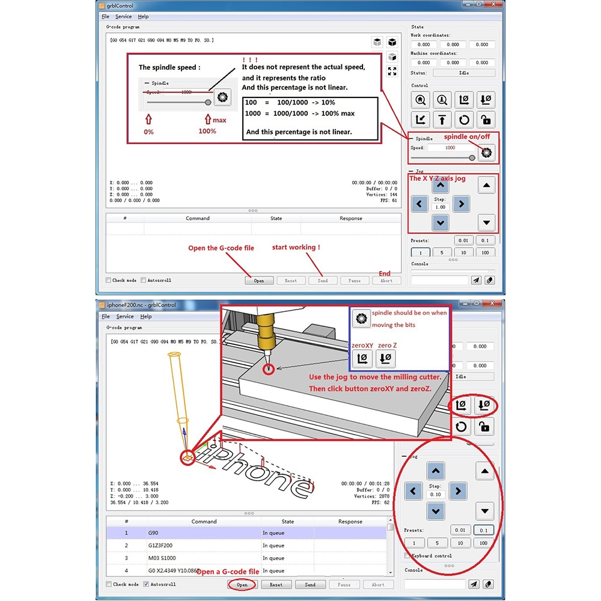Collapse the Spindle section in top window

click(411, 138)
